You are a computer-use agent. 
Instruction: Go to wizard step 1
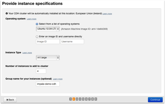tap(71, 99)
